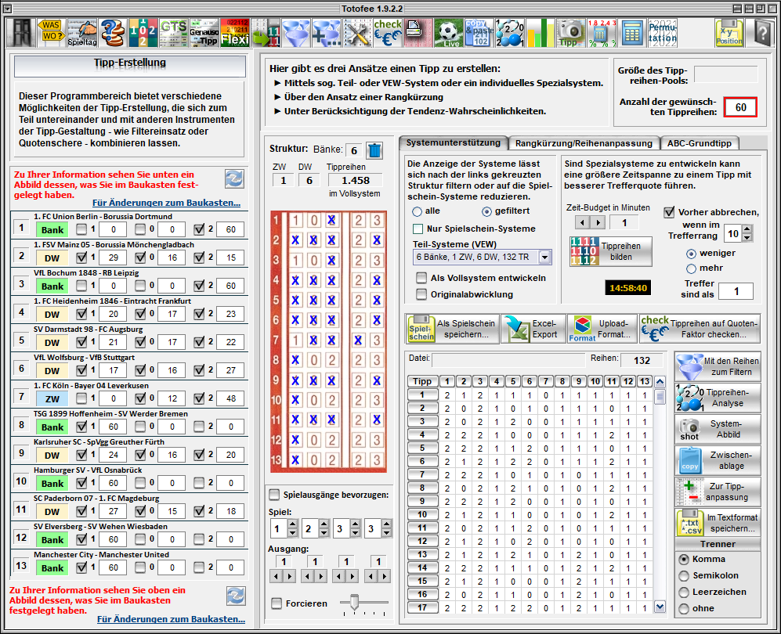Open the Spieltag toolbar icon
The image size is (781, 634).
82,33
